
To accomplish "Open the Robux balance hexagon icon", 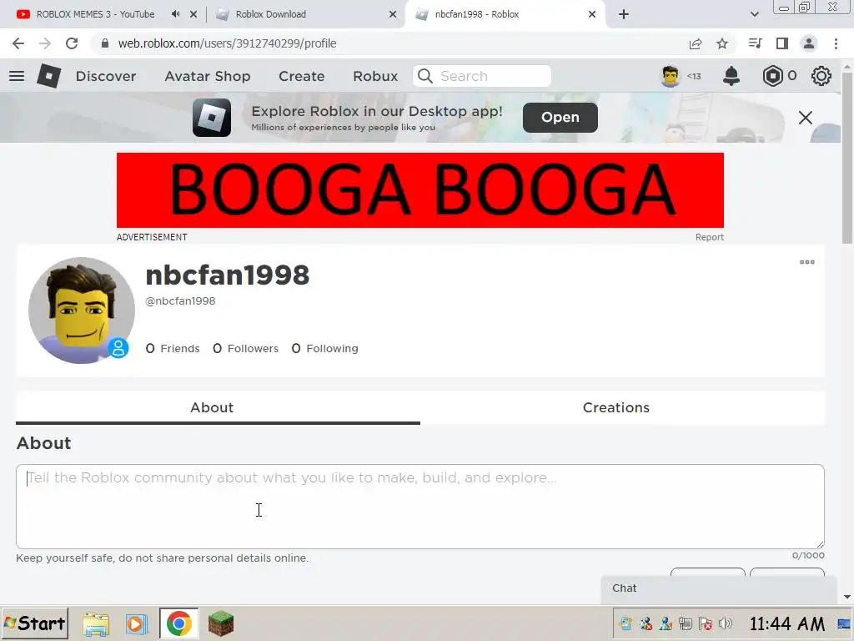I will [x=772, y=76].
